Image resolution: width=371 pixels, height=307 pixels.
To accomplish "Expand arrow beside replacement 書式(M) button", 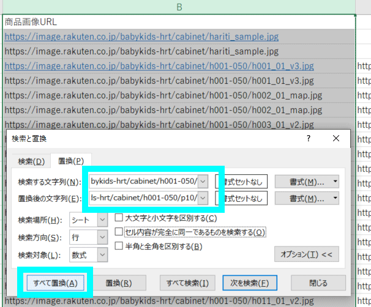I will point(335,198).
